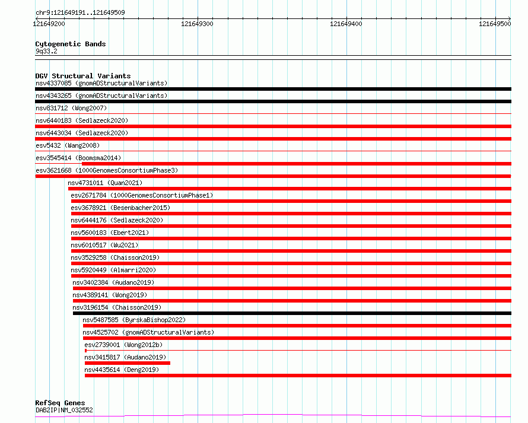This screenshot has width=528, height=423.
Task: Click ruler position 121649400
Action: (346, 24)
